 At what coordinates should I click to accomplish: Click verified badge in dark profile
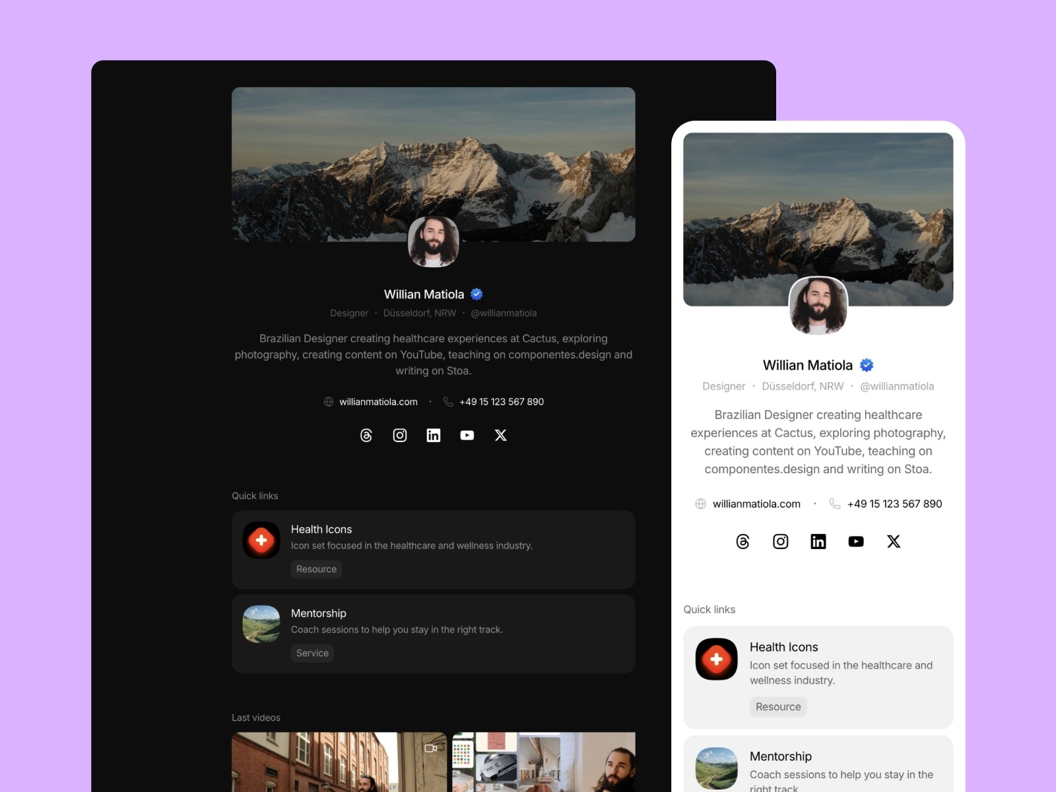477,294
